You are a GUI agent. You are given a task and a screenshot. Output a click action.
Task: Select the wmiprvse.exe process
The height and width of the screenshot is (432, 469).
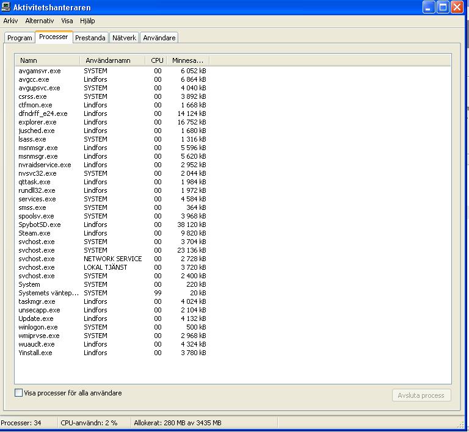[x=112, y=336]
